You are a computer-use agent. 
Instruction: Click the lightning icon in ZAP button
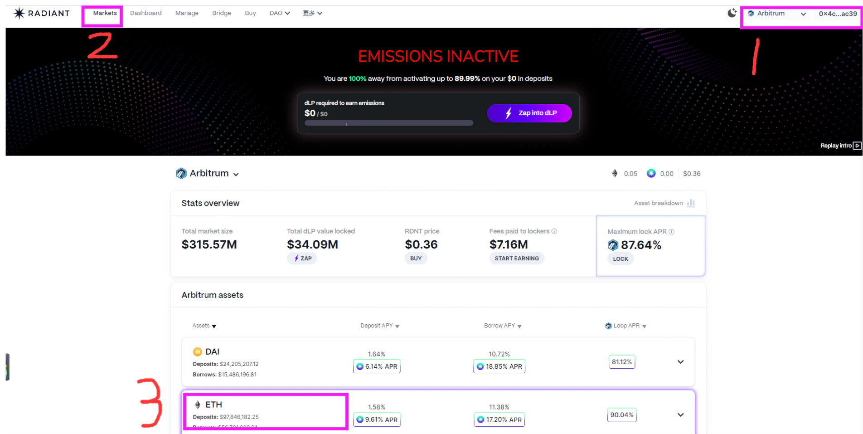(296, 258)
